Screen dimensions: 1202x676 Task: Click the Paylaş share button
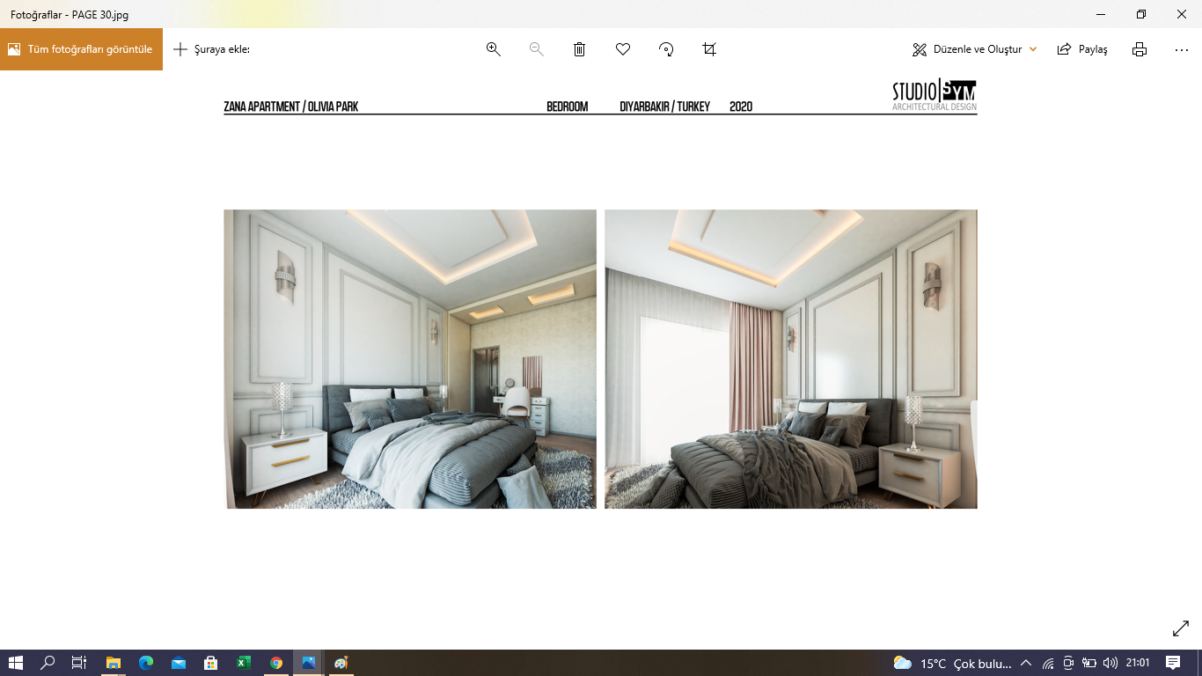point(1083,49)
